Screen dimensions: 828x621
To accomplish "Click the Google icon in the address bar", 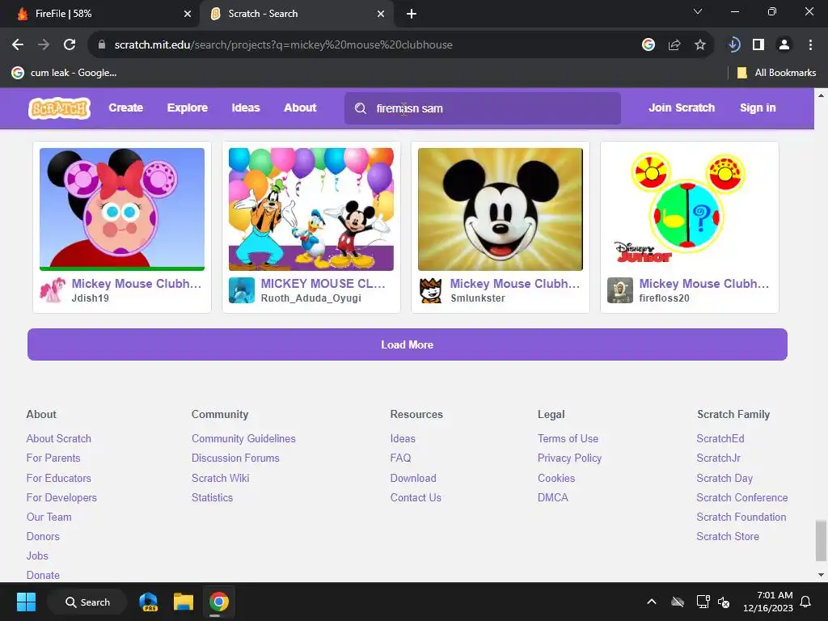I will coord(648,45).
